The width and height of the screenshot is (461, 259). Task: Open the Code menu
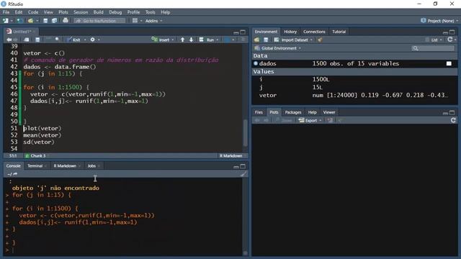[x=33, y=12]
